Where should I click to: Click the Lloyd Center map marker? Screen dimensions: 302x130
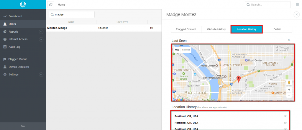tap(246, 60)
